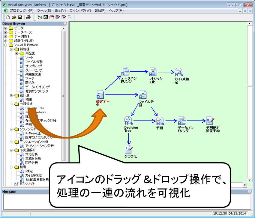Close the Message panel
The width and height of the screenshot is (255, 218).
click(x=250, y=192)
